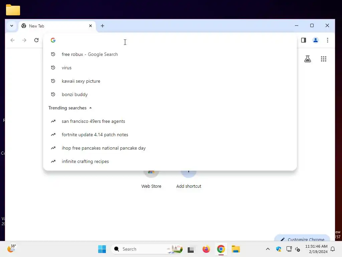Click the network tray icon
Image resolution: width=342 pixels, height=257 pixels.
pyautogui.click(x=289, y=249)
